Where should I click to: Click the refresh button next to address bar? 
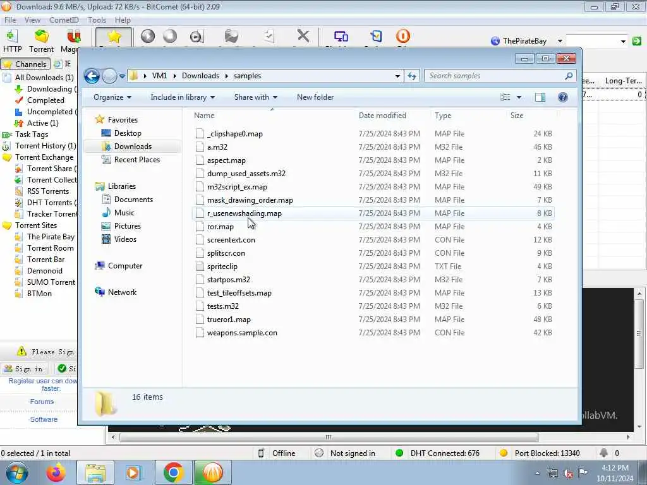coord(412,76)
